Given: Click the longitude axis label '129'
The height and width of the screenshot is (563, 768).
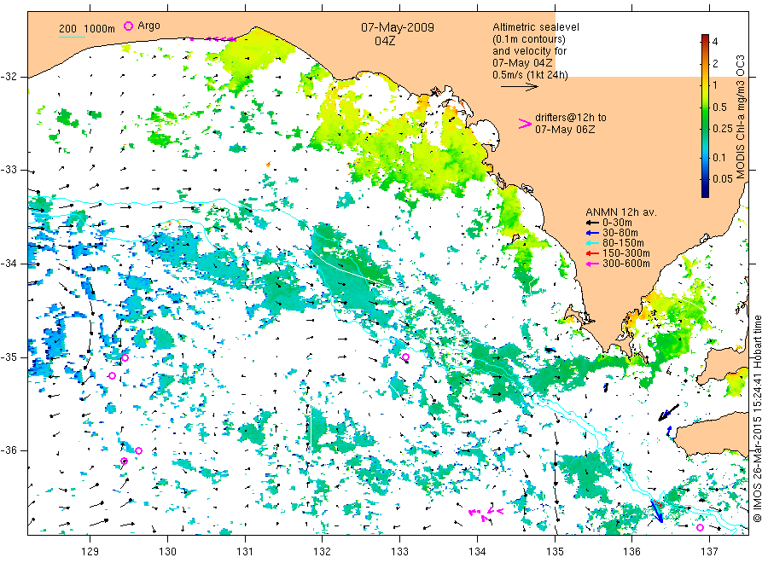Looking at the screenshot, I should (x=90, y=551).
